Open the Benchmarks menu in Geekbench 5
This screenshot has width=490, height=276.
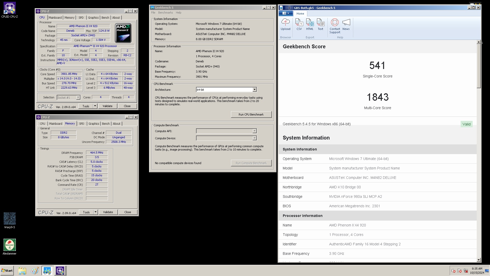point(165,13)
